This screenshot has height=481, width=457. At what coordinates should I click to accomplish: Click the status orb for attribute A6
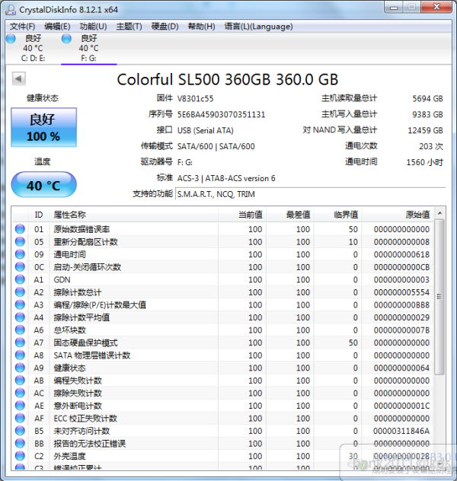(x=20, y=330)
